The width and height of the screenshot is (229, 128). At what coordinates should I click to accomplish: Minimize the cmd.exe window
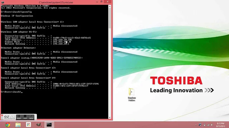coord(97,2)
